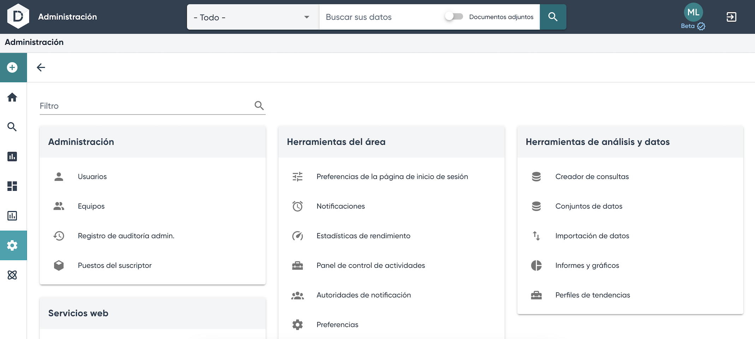The width and height of the screenshot is (755, 339).
Task: Open the dashboard tiles sidebar icon
Action: [12, 186]
